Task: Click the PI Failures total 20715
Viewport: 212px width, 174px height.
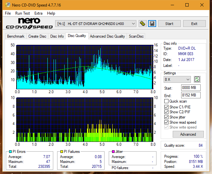Action: (x=97, y=166)
